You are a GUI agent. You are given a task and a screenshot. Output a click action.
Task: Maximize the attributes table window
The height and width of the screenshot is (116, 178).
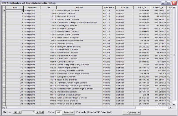pos(169,2)
